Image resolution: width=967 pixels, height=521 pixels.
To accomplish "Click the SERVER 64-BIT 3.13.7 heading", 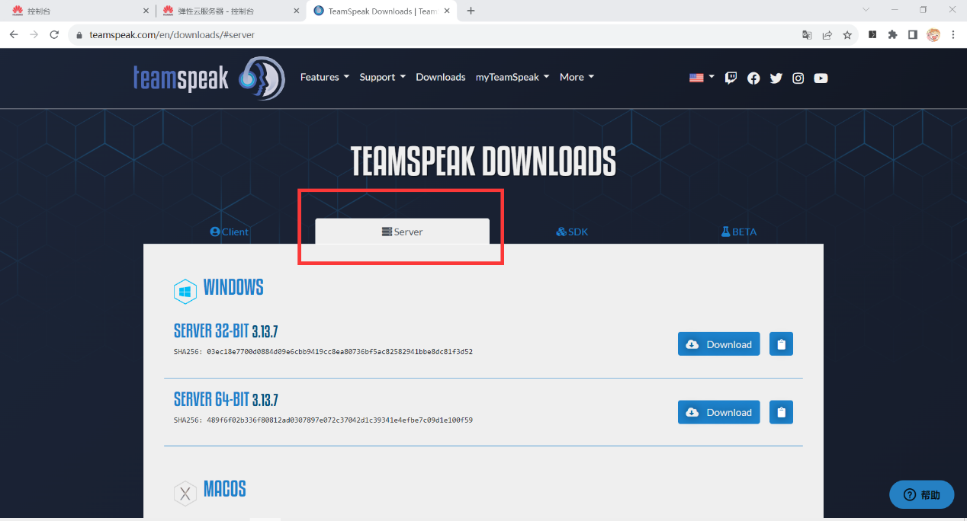I will pos(226,399).
